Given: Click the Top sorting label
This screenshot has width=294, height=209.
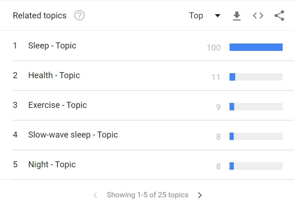Looking at the screenshot, I should [x=196, y=16].
